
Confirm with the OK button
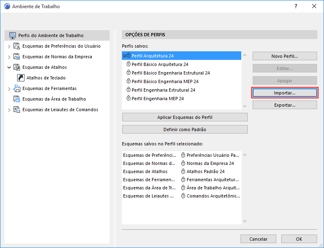click(299, 239)
